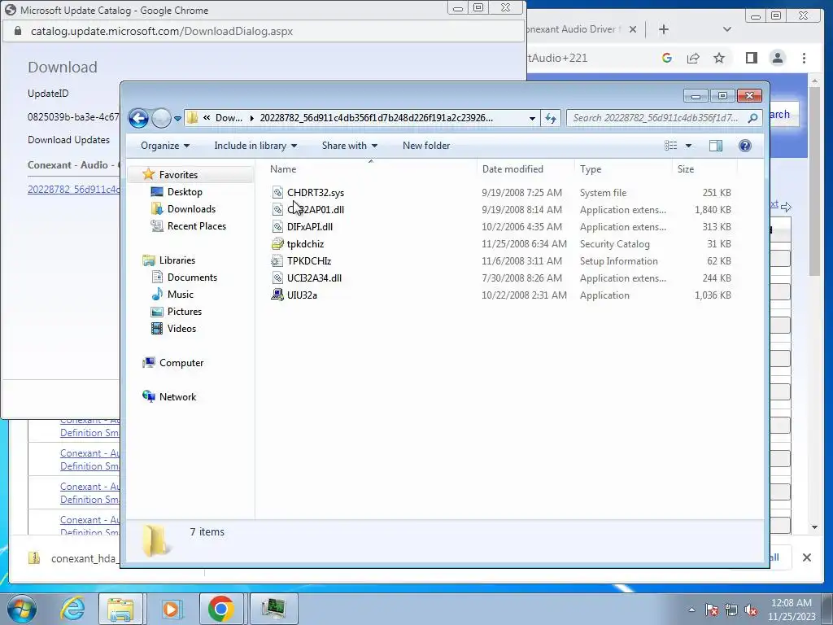Click the Change your view icon
This screenshot has height=625, width=833.
(671, 146)
